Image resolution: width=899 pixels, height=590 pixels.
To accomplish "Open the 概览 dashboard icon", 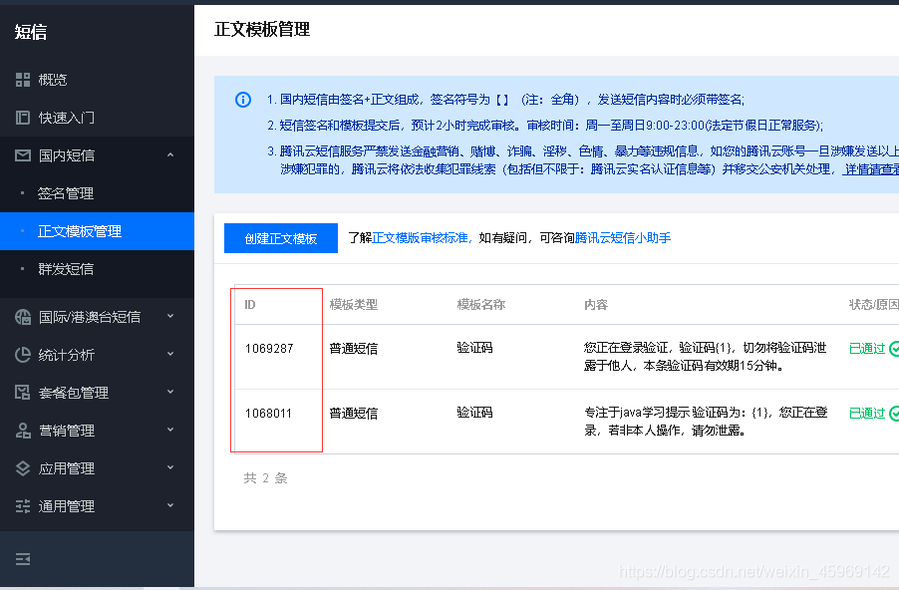I will (x=22, y=79).
